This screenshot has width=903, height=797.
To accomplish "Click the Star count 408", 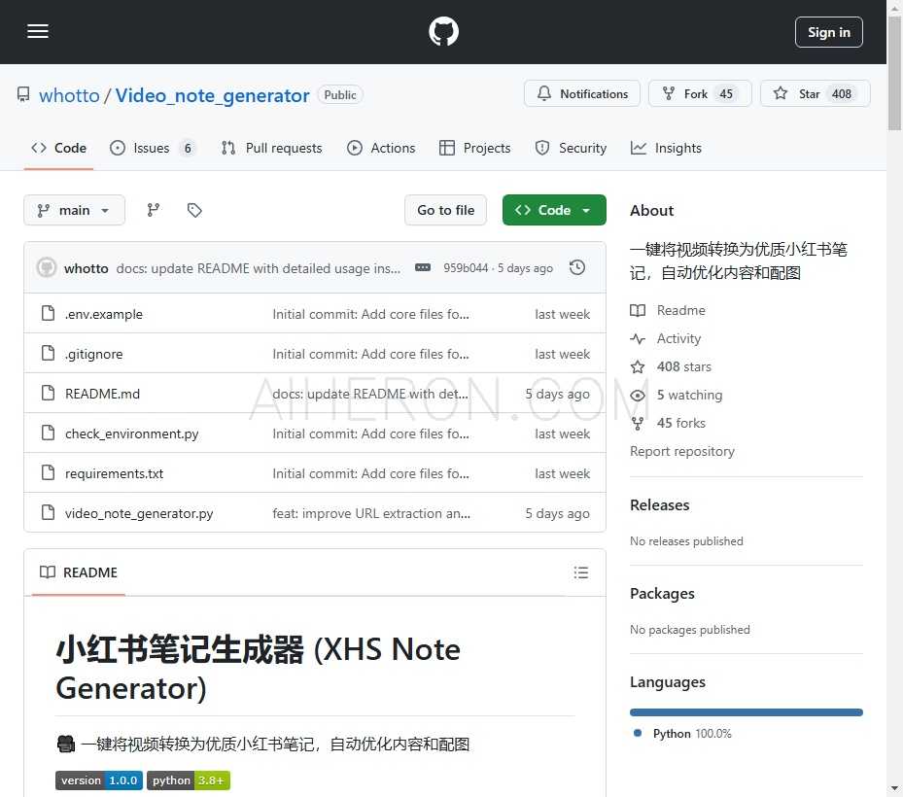I will coord(841,94).
